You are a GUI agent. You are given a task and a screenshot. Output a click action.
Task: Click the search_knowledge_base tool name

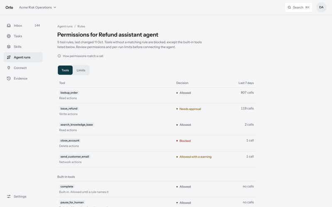click(x=77, y=125)
